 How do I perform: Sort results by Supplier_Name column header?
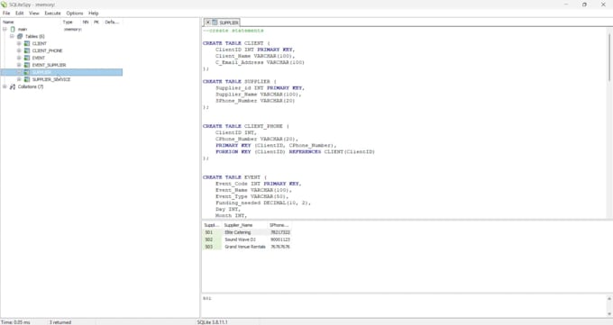tap(245, 225)
